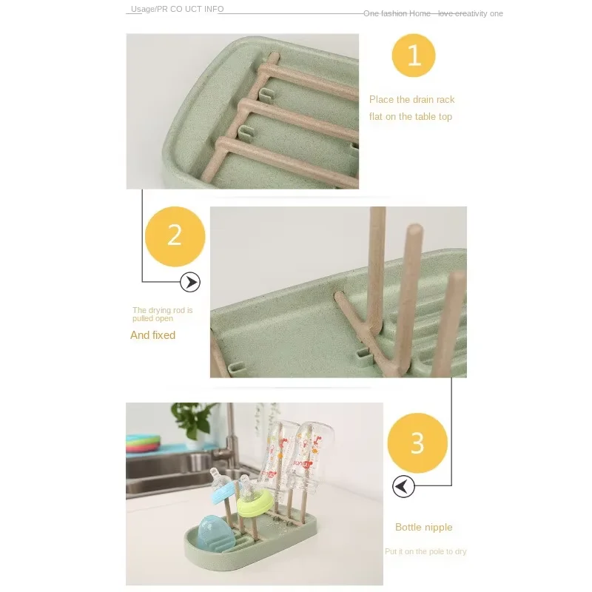The width and height of the screenshot is (592, 592).
Task: Click the right-pointing arrow icon under step 2
Action: [x=190, y=282]
